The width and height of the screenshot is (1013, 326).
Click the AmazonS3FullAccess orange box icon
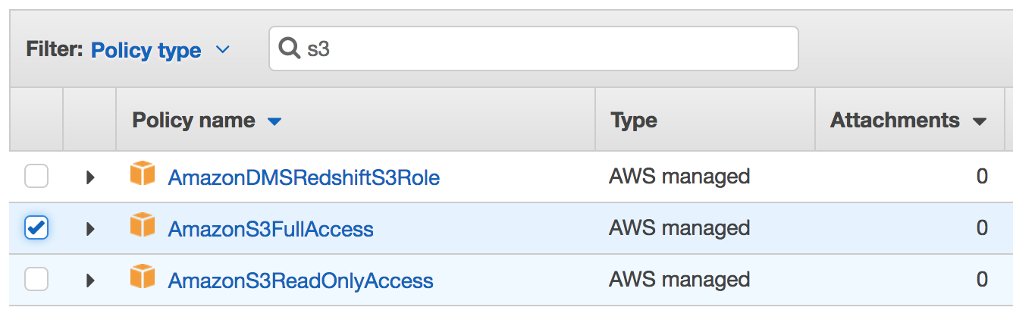coord(143,226)
